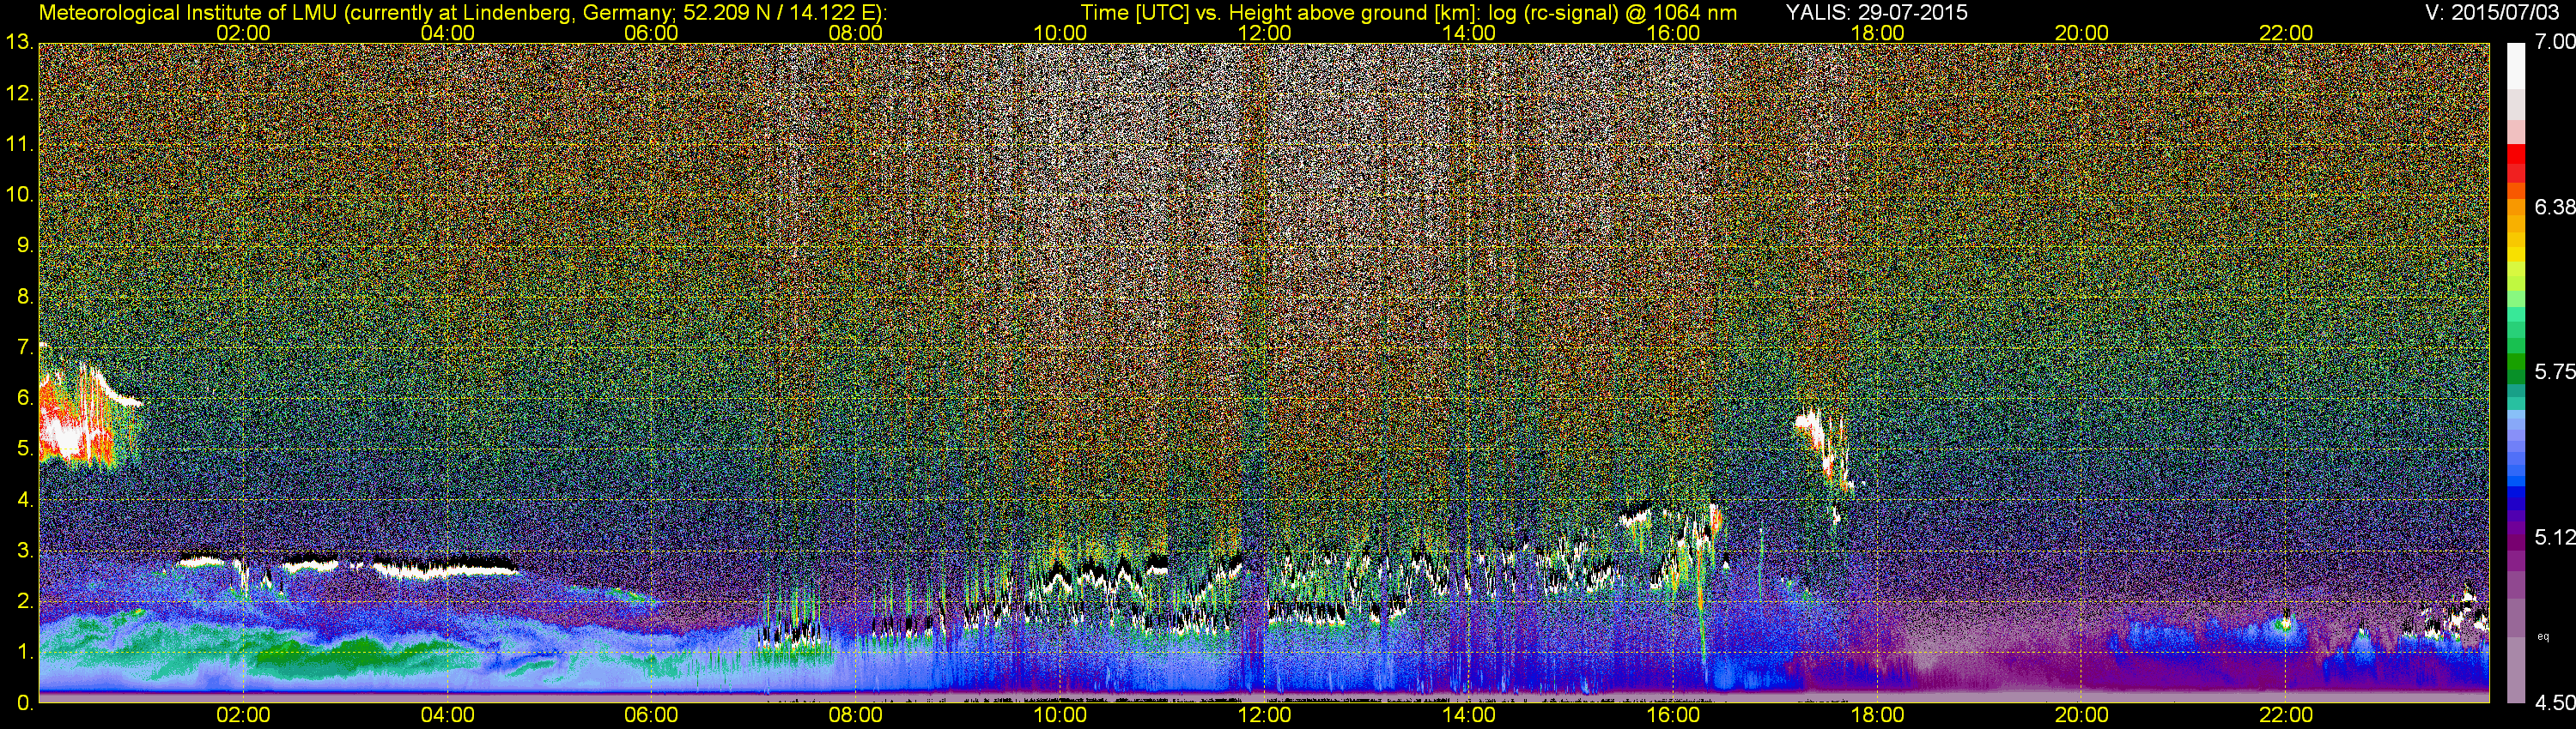Image resolution: width=2576 pixels, height=729 pixels.
Task: Click the 4 km height axis label
Action: [24, 500]
